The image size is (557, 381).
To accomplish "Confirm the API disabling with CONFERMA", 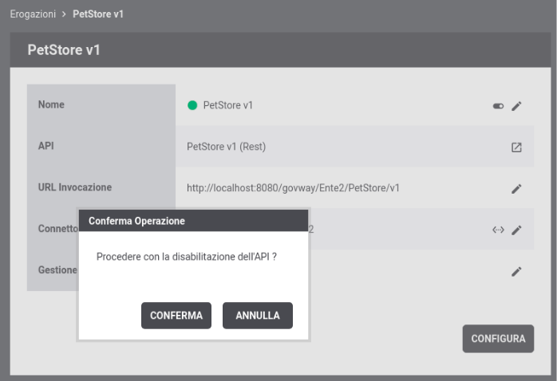I will click(x=176, y=316).
